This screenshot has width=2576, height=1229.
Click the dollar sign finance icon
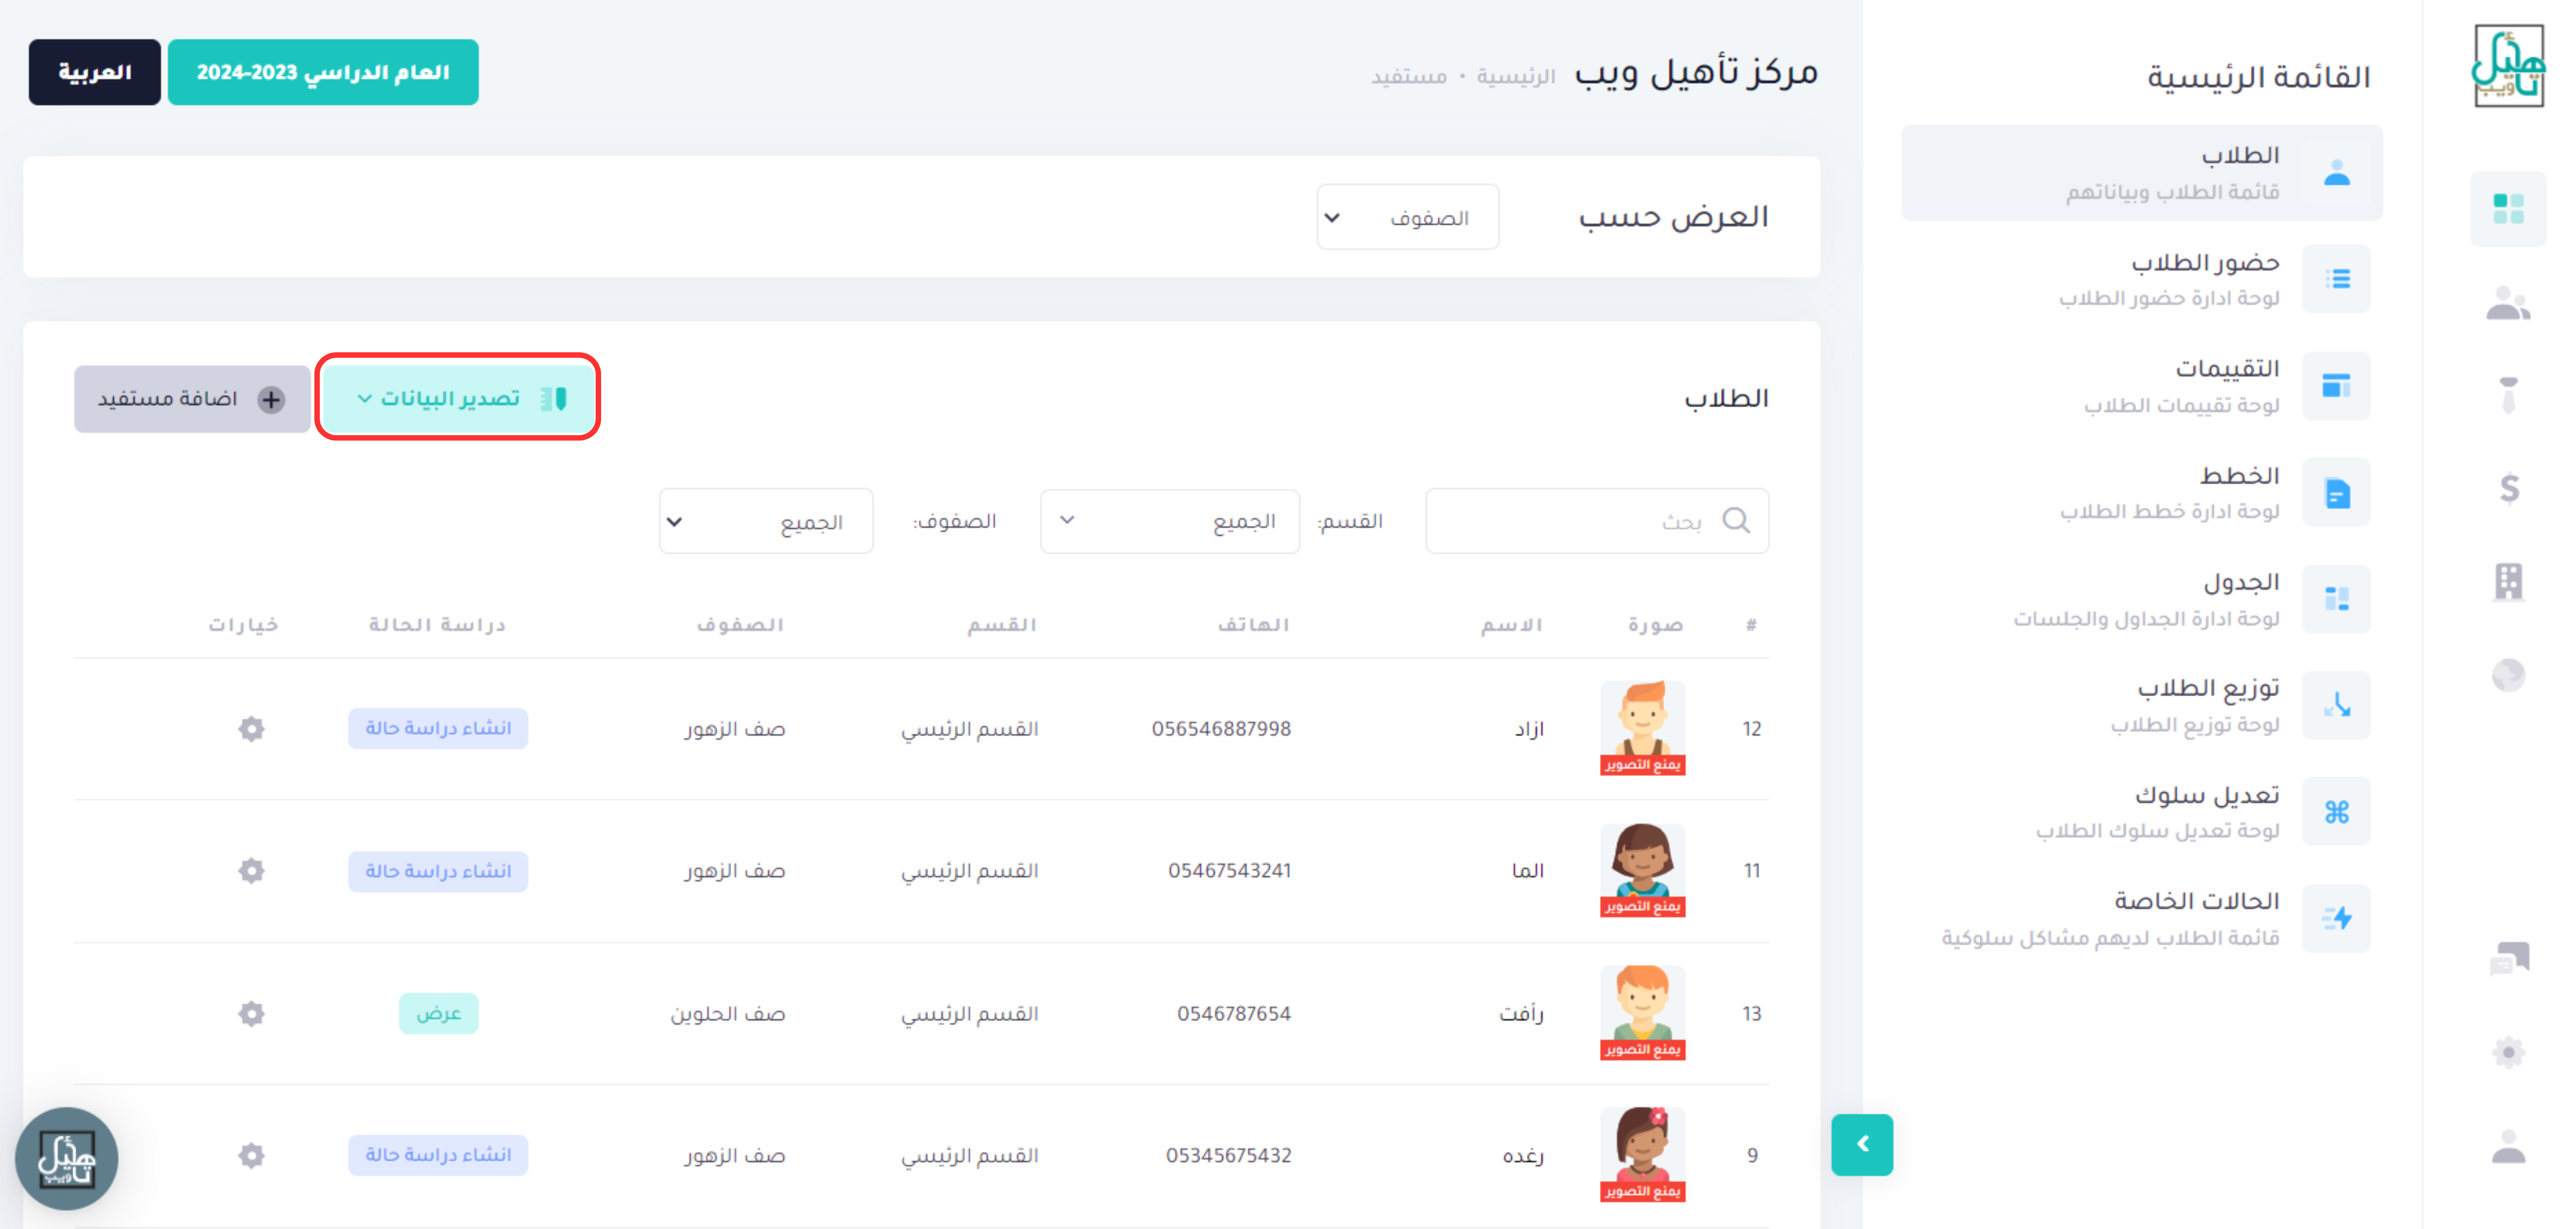[2509, 488]
